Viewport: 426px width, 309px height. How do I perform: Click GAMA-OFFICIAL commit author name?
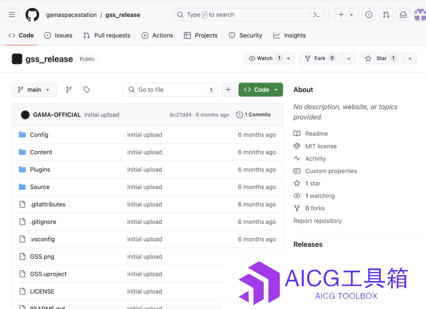tap(57, 115)
